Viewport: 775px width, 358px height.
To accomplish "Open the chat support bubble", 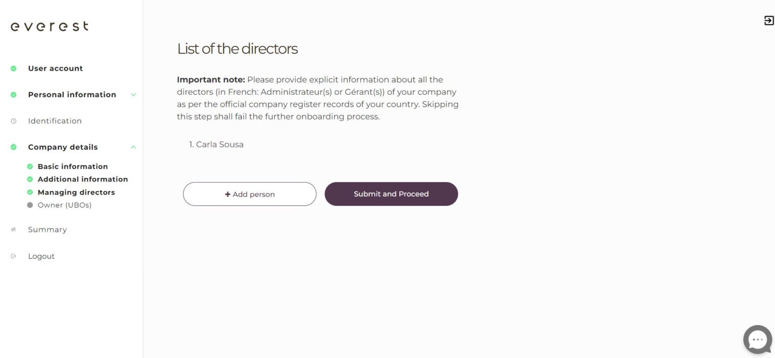I will [x=757, y=339].
